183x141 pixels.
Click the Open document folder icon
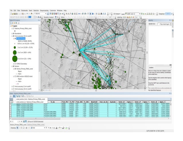click(13, 14)
